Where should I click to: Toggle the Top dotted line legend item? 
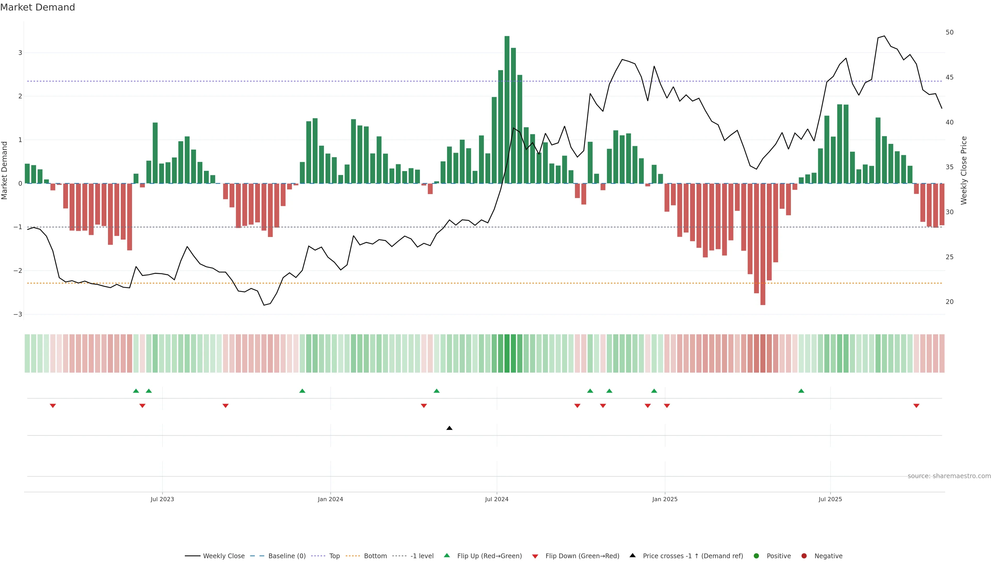pyautogui.click(x=334, y=556)
